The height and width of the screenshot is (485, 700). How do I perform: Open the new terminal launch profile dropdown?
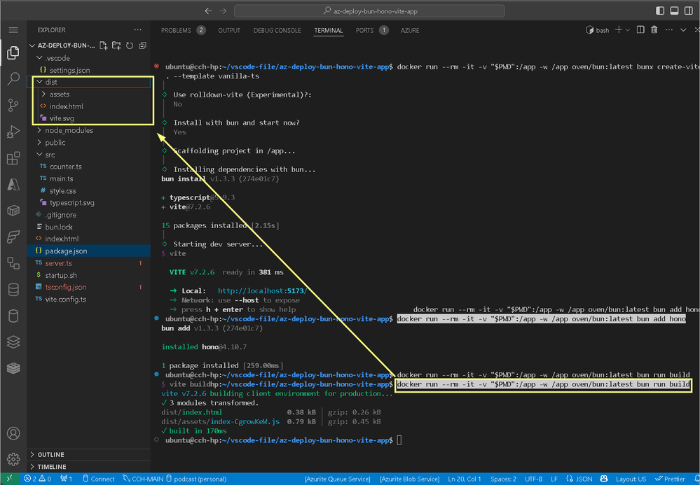coord(628,30)
